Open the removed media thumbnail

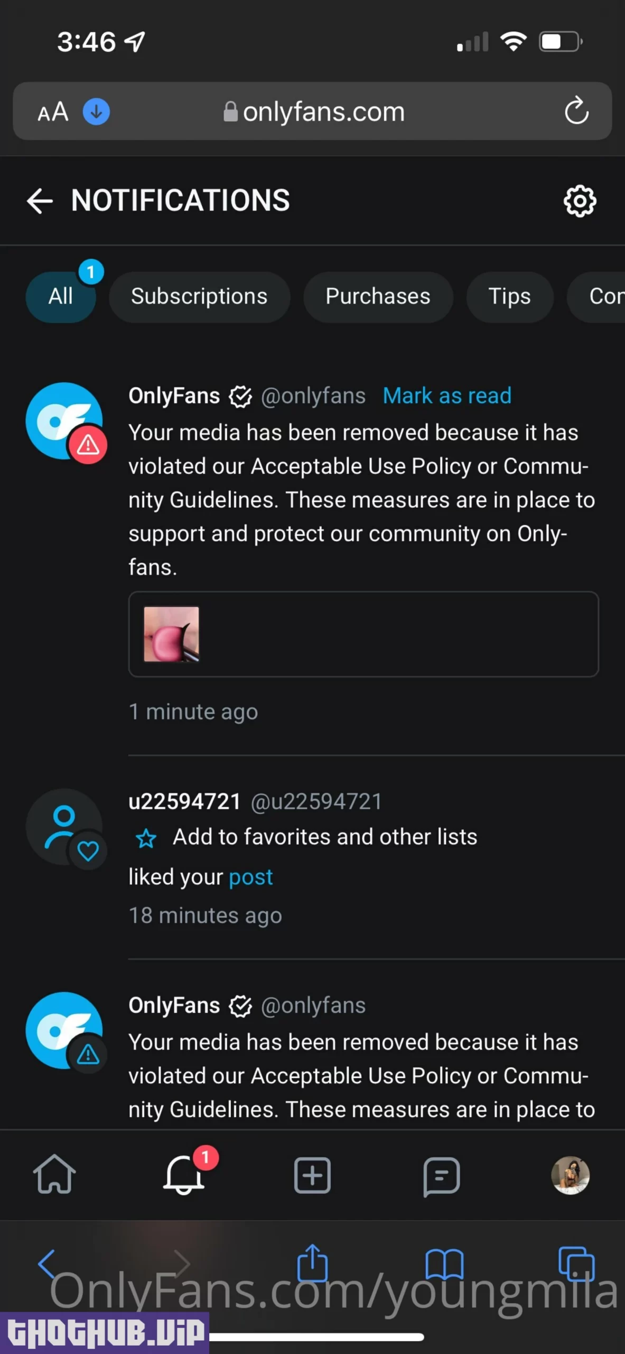pos(172,634)
